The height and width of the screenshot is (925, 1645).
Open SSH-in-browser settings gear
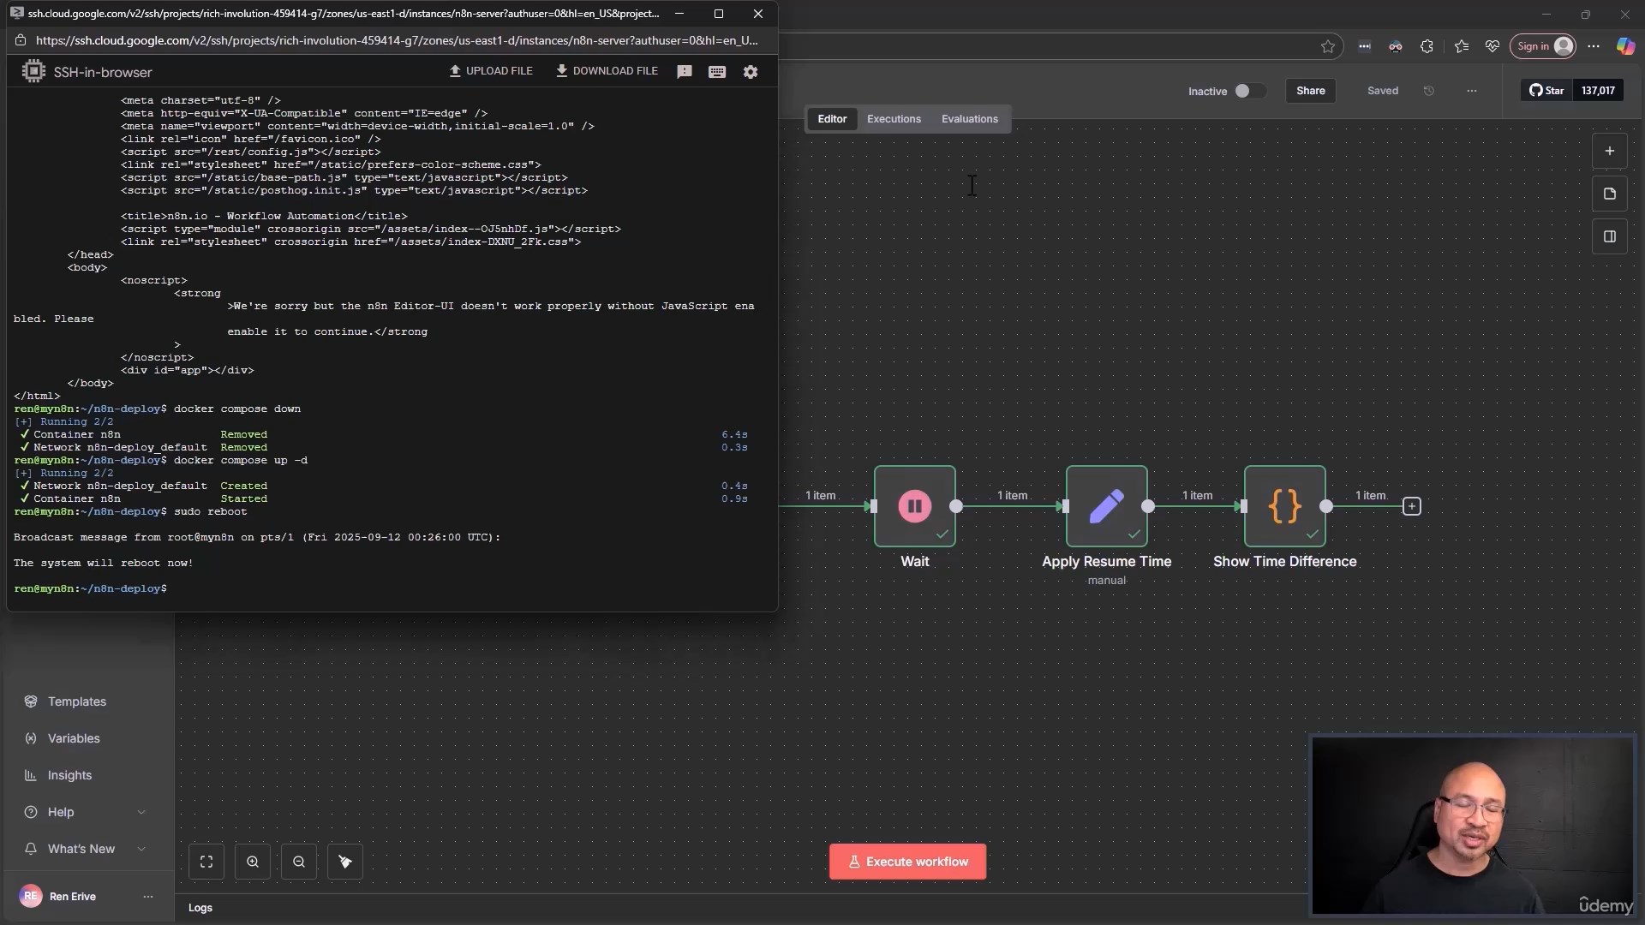751,72
